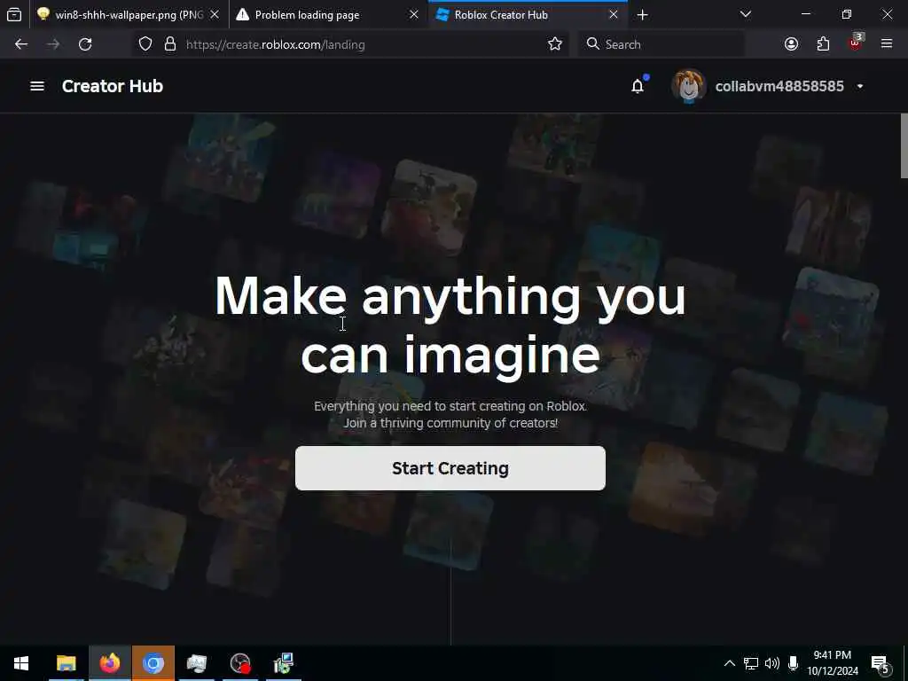Image resolution: width=908 pixels, height=681 pixels.
Task: Click the computer icon after Chrome in taskbar
Action: (x=196, y=663)
